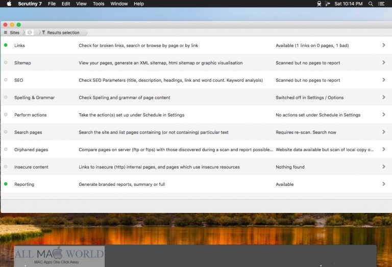Click 'Requires re-scan. Search now' status

pyautogui.click(x=306, y=132)
